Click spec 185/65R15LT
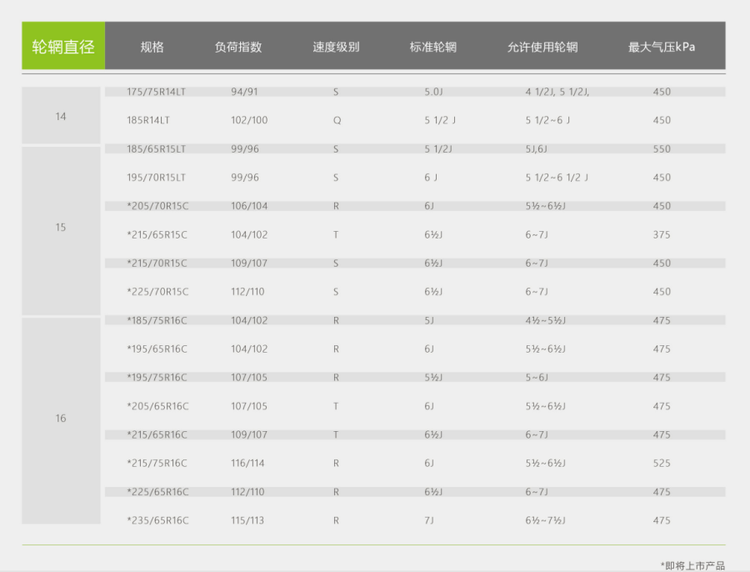The height and width of the screenshot is (572, 750). [156, 149]
